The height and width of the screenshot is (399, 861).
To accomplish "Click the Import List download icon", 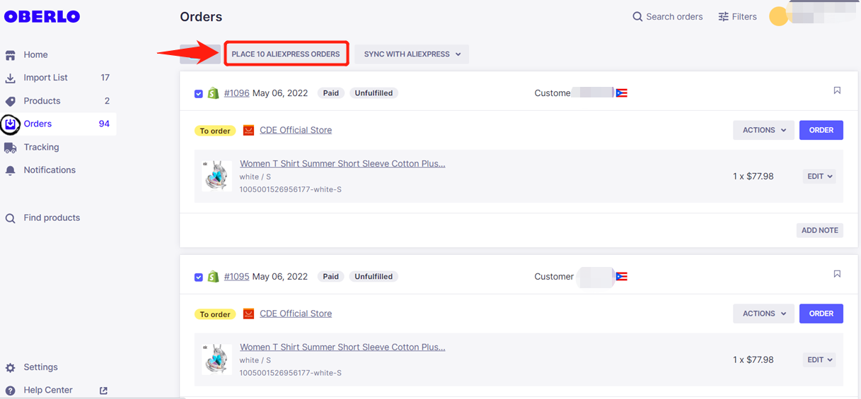I will (x=11, y=78).
